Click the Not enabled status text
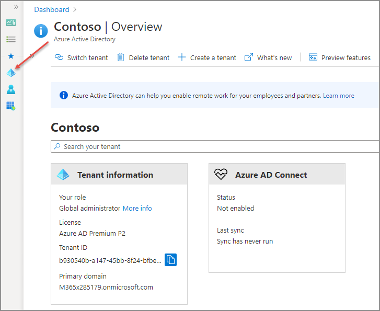Viewport: 380px width, 311px height. [235, 209]
